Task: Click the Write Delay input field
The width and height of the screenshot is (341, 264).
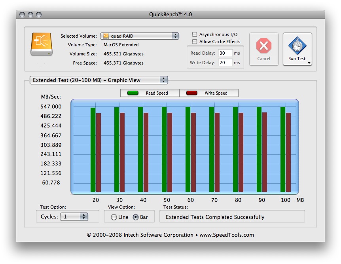Action: click(x=225, y=63)
